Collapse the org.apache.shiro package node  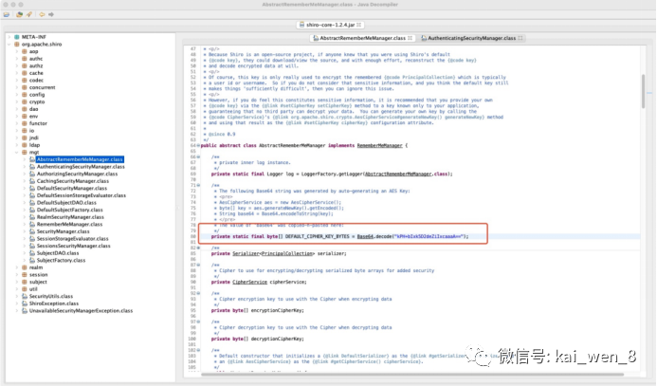pos(9,44)
